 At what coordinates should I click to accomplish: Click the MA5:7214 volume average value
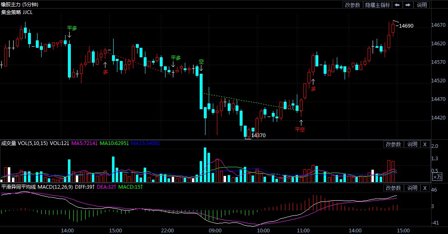84,143
